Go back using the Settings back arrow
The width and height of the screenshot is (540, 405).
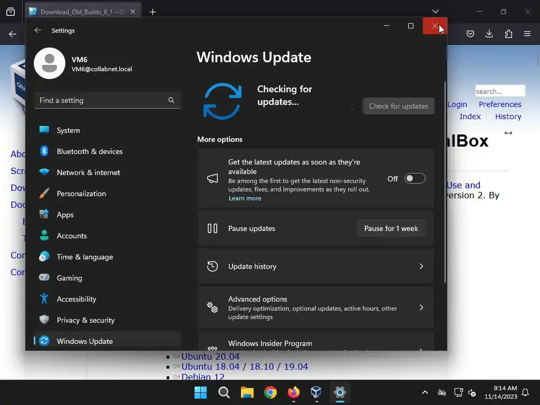[x=38, y=30]
